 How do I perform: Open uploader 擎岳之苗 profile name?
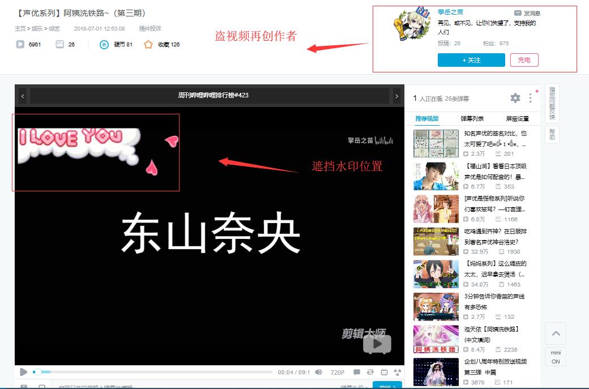point(450,12)
